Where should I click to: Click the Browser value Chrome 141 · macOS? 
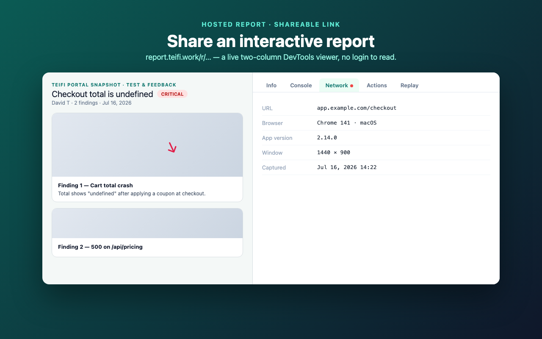347,123
